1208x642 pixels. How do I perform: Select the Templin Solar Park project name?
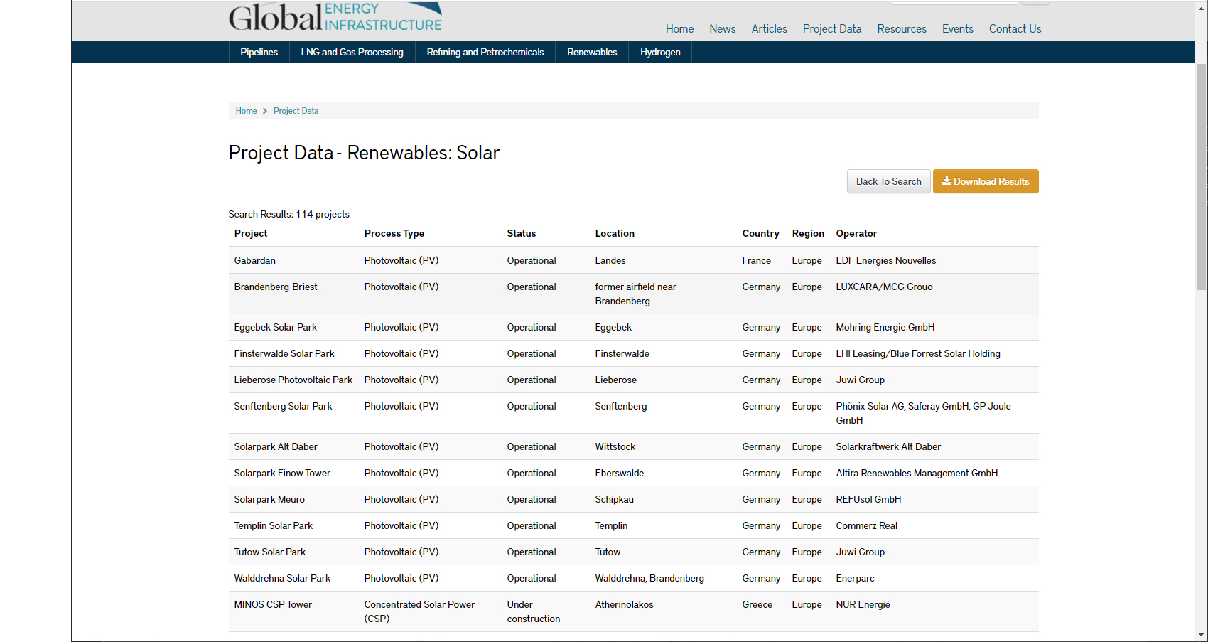tap(274, 525)
